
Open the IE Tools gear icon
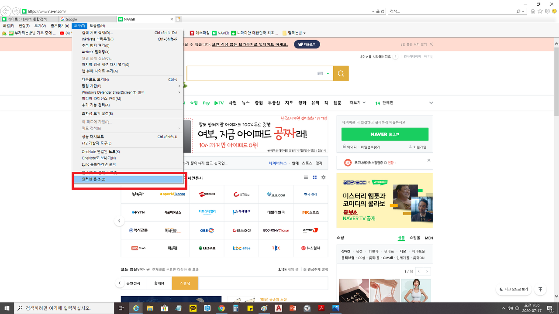(547, 11)
